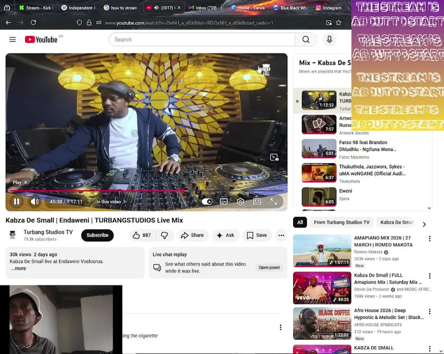The height and width of the screenshot is (354, 444).
Task: Open options for Saturday Mix video
Action: click(430, 276)
